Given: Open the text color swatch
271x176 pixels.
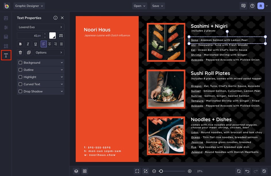Looking at the screenshot, I should [x=52, y=36].
